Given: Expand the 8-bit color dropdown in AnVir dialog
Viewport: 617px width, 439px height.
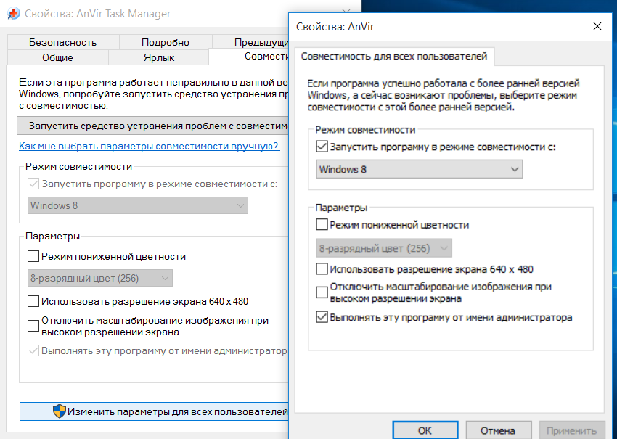Looking at the screenshot, I should (x=385, y=248).
